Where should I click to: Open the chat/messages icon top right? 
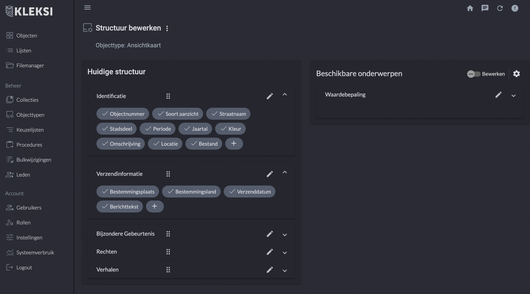pos(485,8)
